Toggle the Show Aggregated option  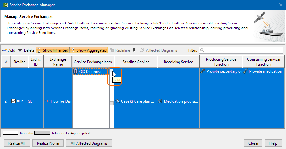(x=89, y=50)
